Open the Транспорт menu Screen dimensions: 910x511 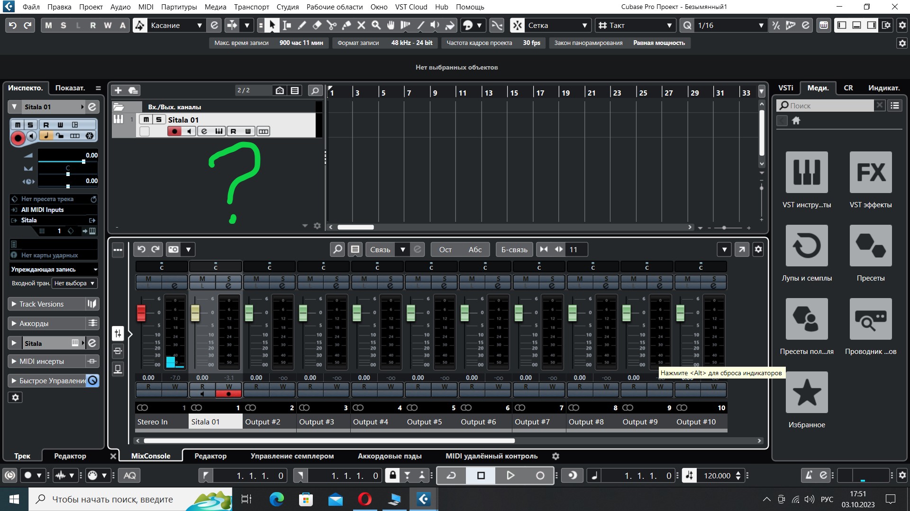coord(251,7)
